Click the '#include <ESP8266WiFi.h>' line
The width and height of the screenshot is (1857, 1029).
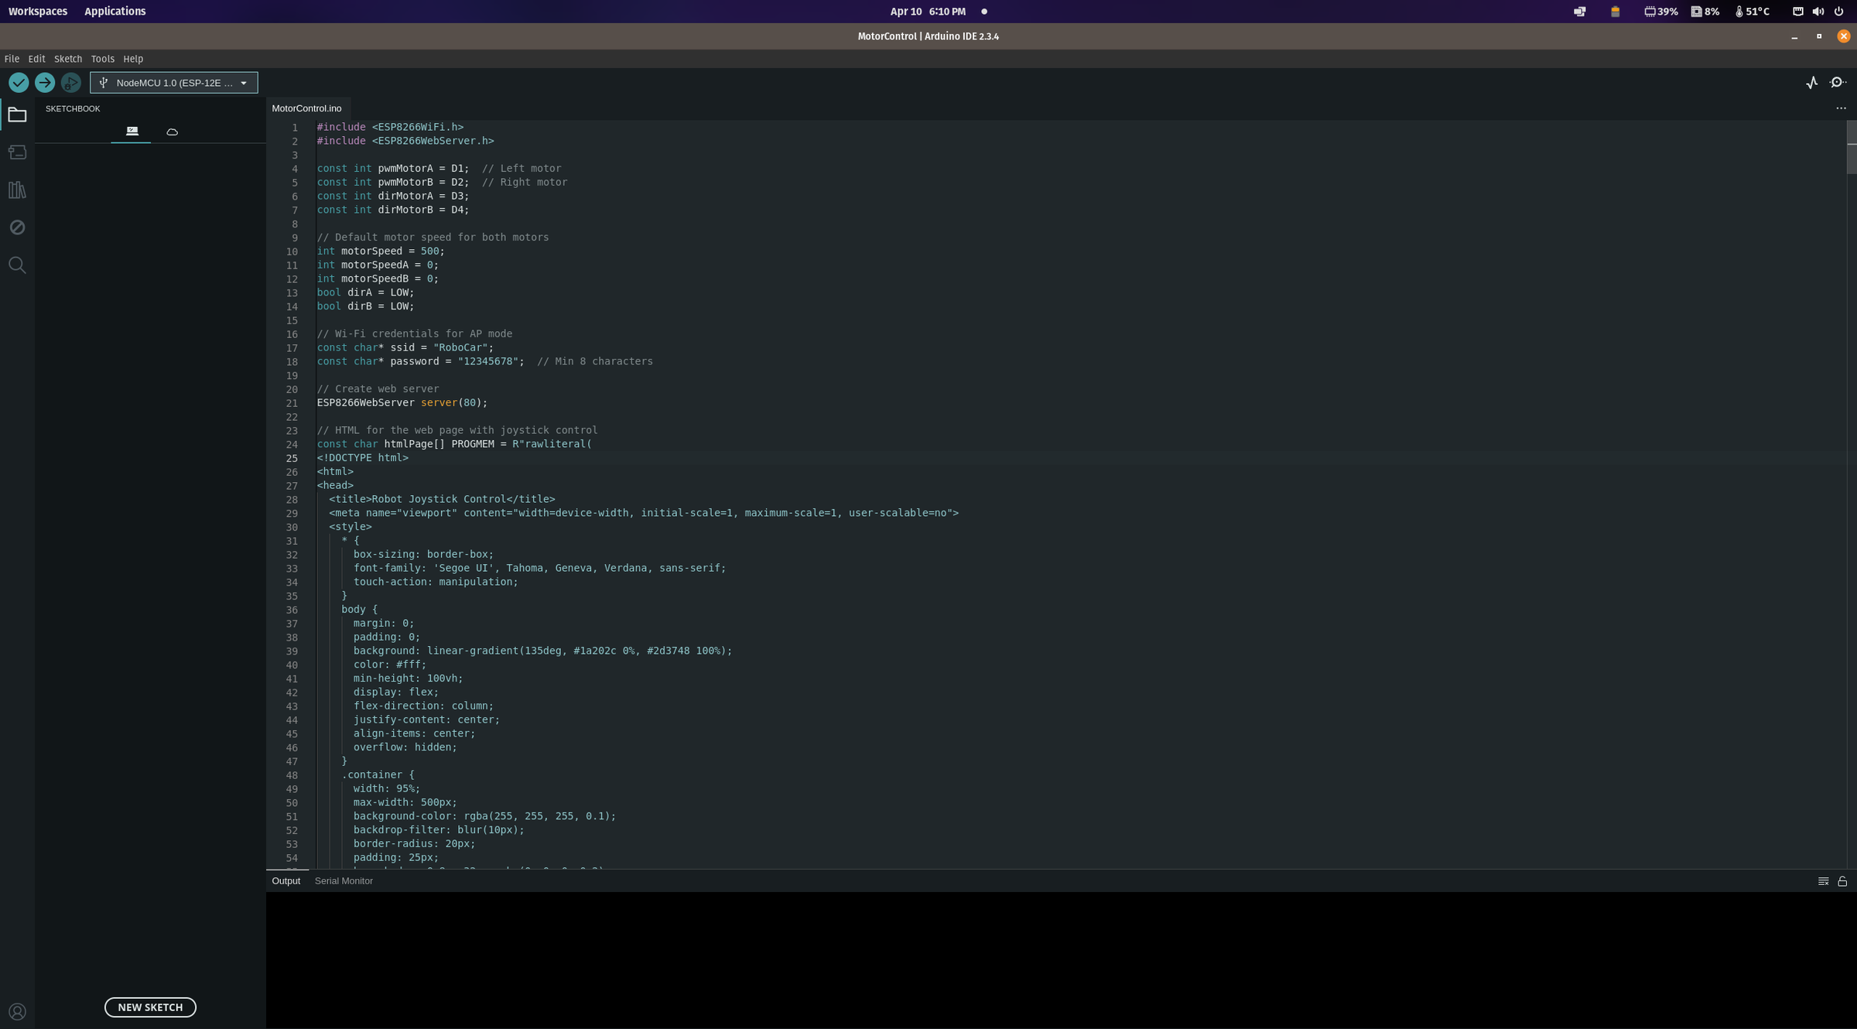point(390,127)
